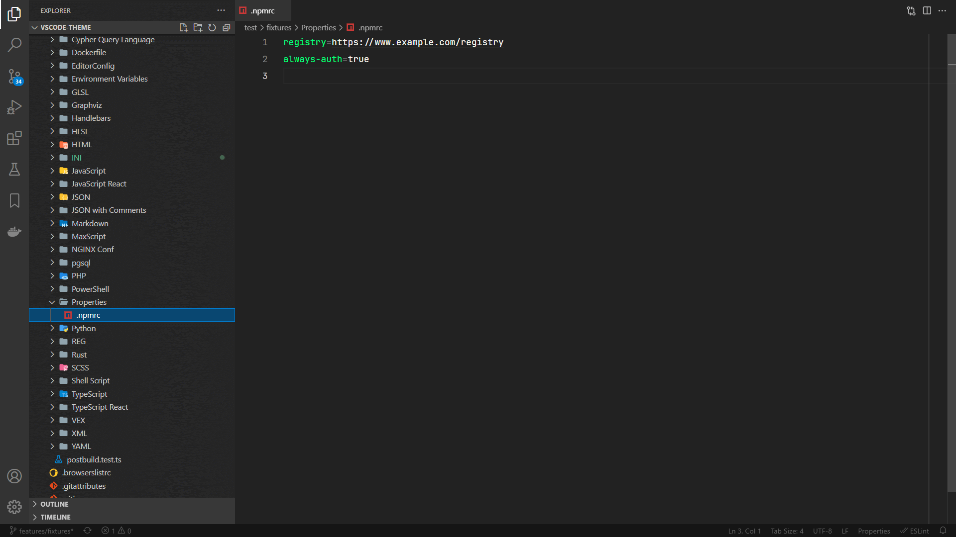Click the features/fixtures branch in status bar

pos(42,531)
